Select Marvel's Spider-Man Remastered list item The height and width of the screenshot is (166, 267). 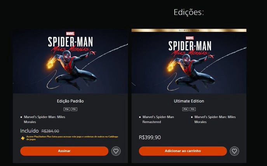tap(158, 119)
